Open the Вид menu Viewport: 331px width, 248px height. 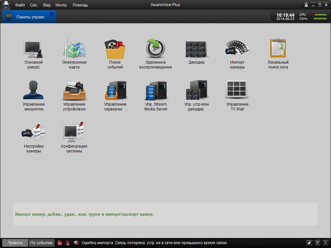[47, 5]
